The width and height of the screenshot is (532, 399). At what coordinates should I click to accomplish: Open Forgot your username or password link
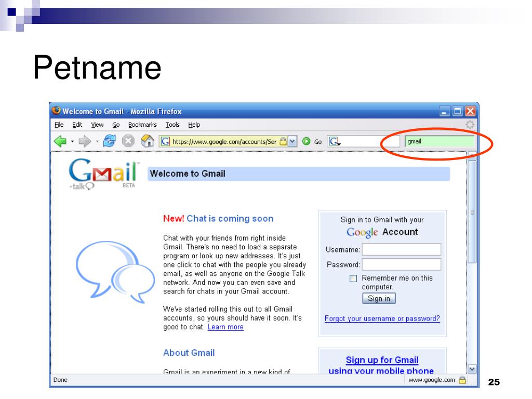[382, 318]
